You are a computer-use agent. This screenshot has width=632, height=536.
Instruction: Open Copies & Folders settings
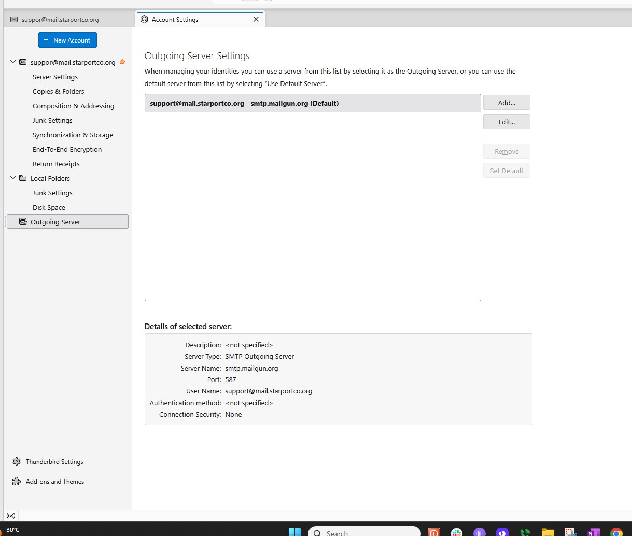point(58,91)
